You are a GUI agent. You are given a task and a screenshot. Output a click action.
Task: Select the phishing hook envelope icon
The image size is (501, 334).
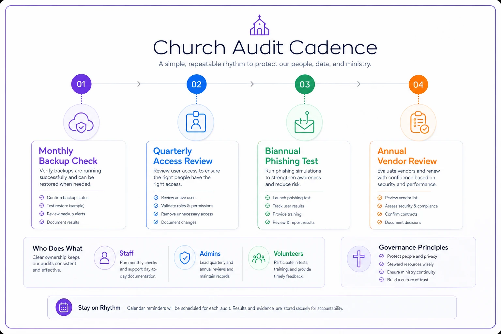coord(304,122)
